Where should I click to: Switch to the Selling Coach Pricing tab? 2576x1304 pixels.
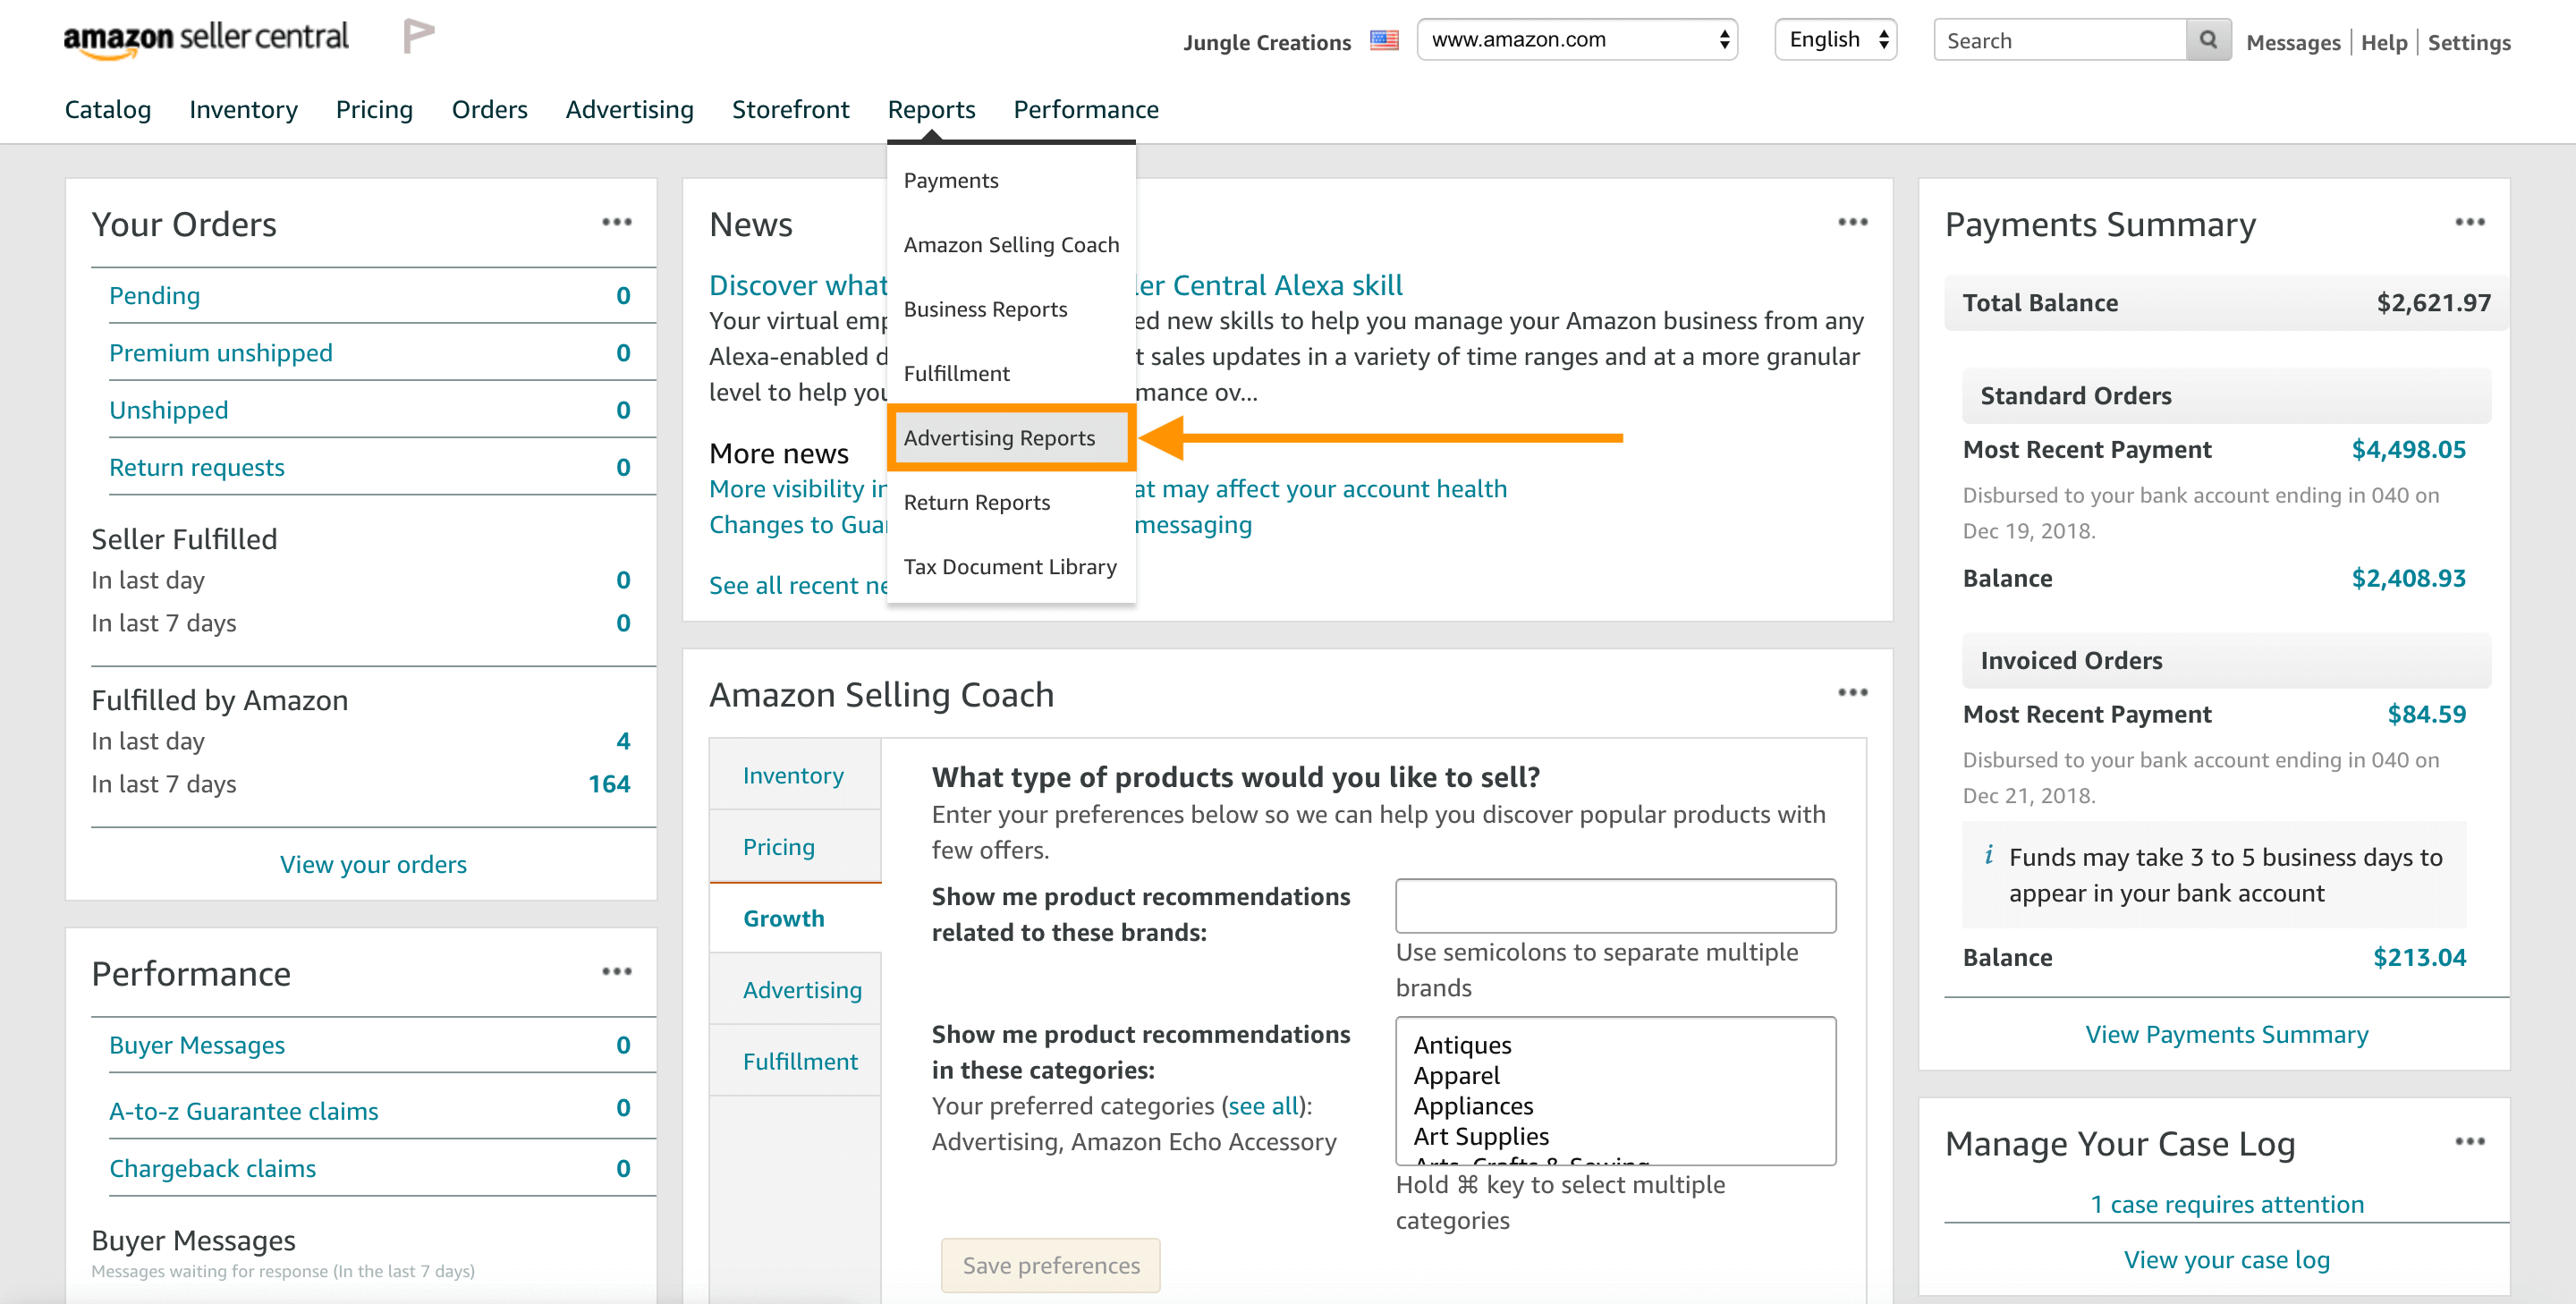pyautogui.click(x=794, y=847)
